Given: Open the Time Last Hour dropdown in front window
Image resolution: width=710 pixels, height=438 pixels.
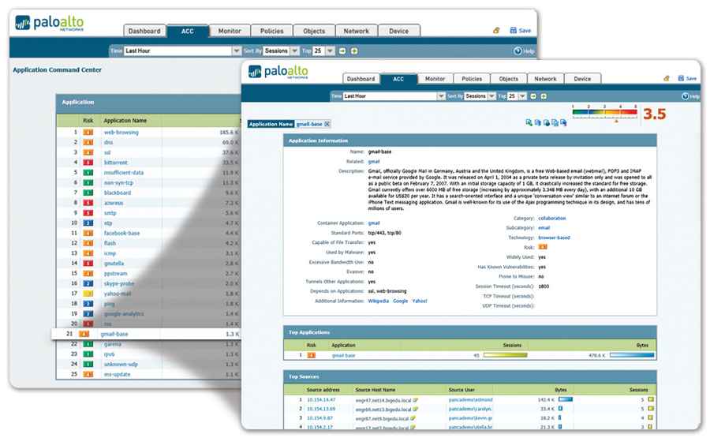Looking at the screenshot, I should point(441,96).
